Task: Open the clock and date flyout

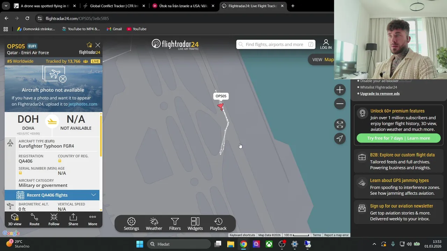Action: [x=432, y=244]
